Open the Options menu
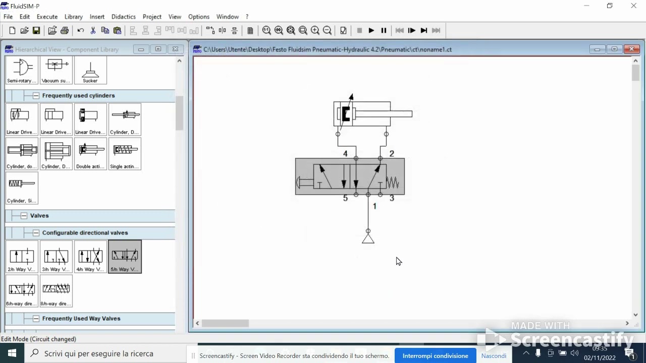 199,17
